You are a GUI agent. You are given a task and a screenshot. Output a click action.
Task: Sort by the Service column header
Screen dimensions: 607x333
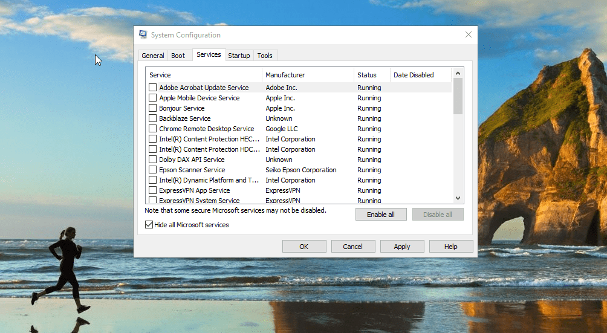[204, 75]
